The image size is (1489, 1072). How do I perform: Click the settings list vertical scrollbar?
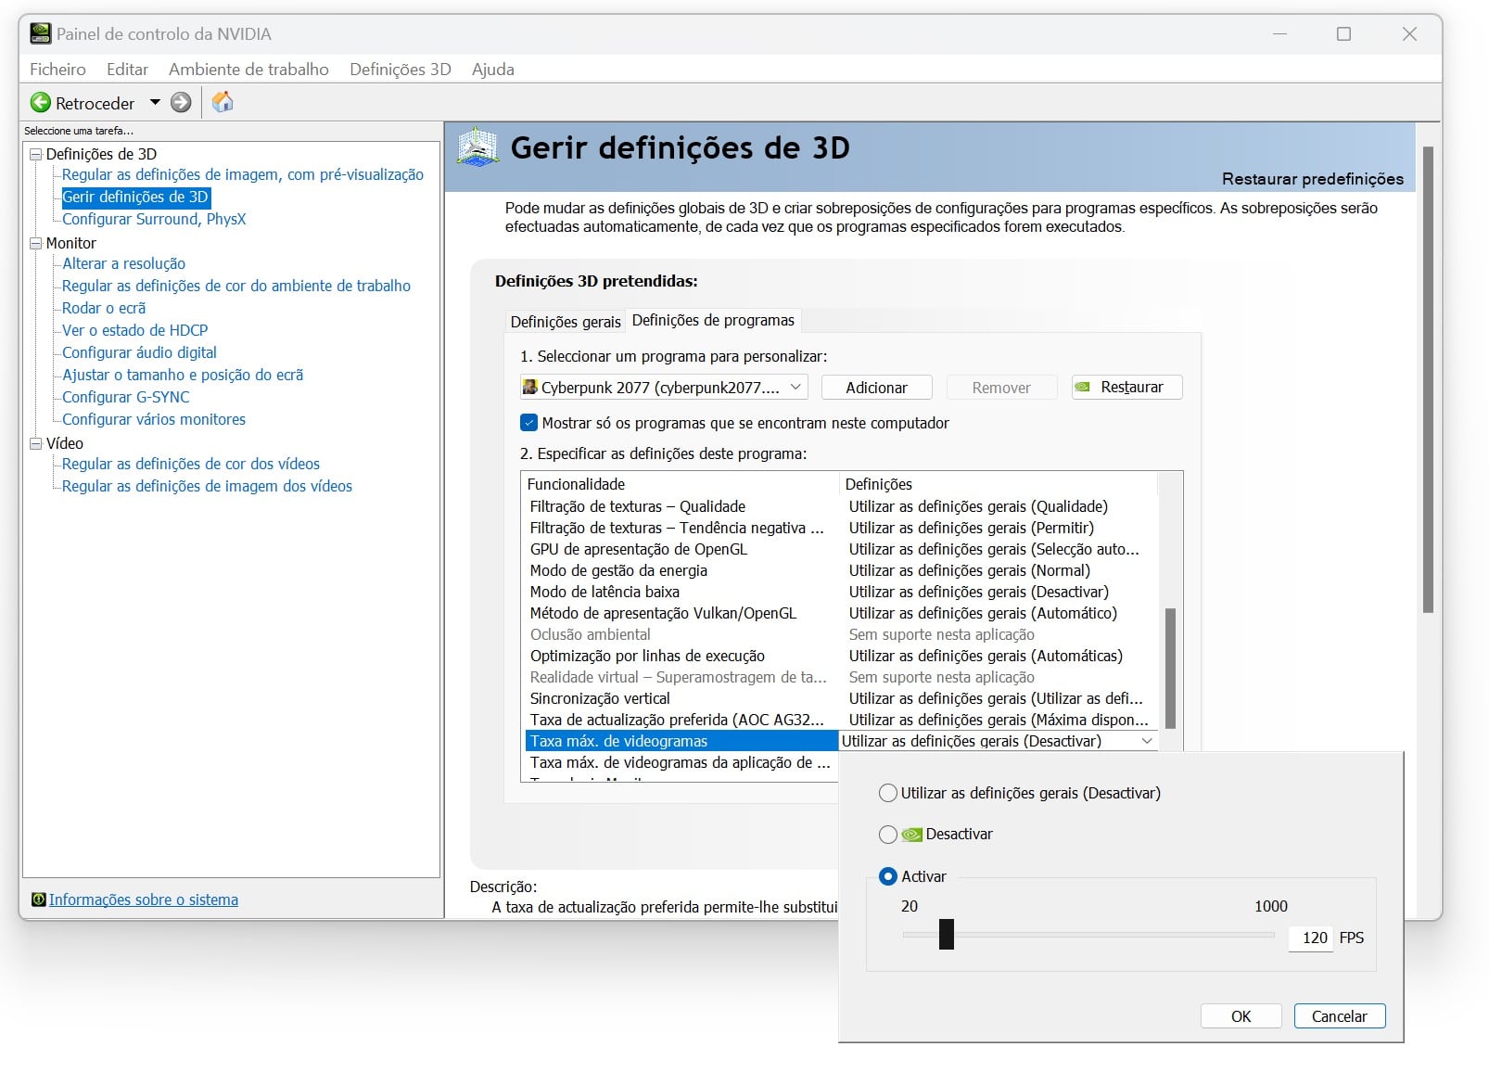[x=1170, y=668]
